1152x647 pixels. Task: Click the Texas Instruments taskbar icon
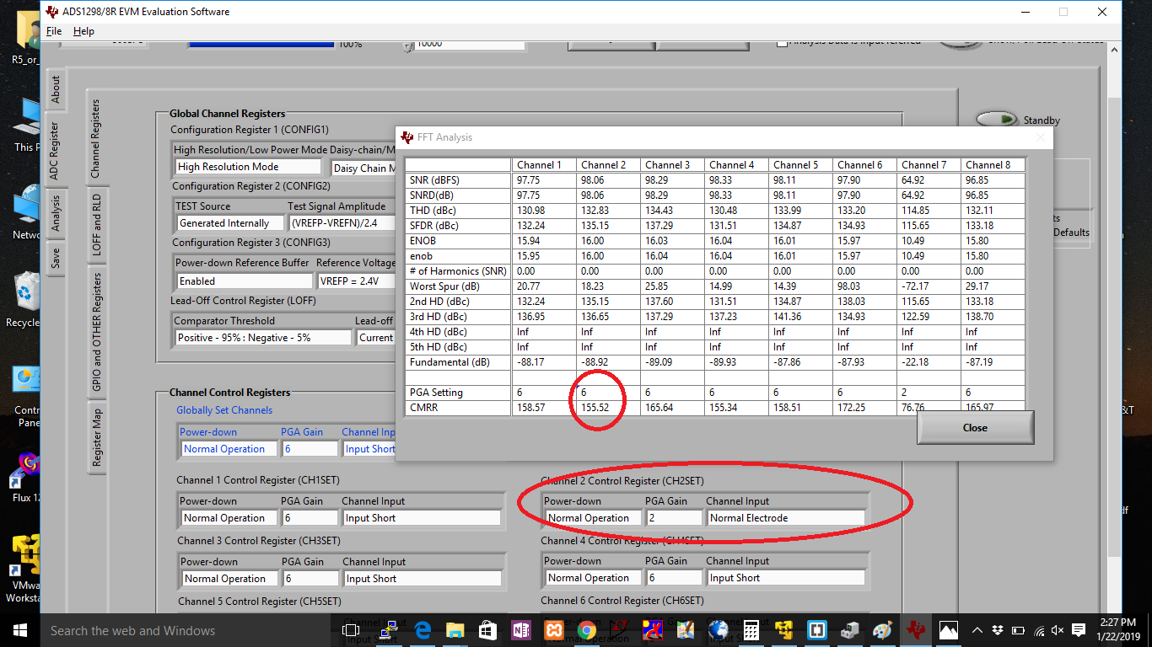pos(915,630)
